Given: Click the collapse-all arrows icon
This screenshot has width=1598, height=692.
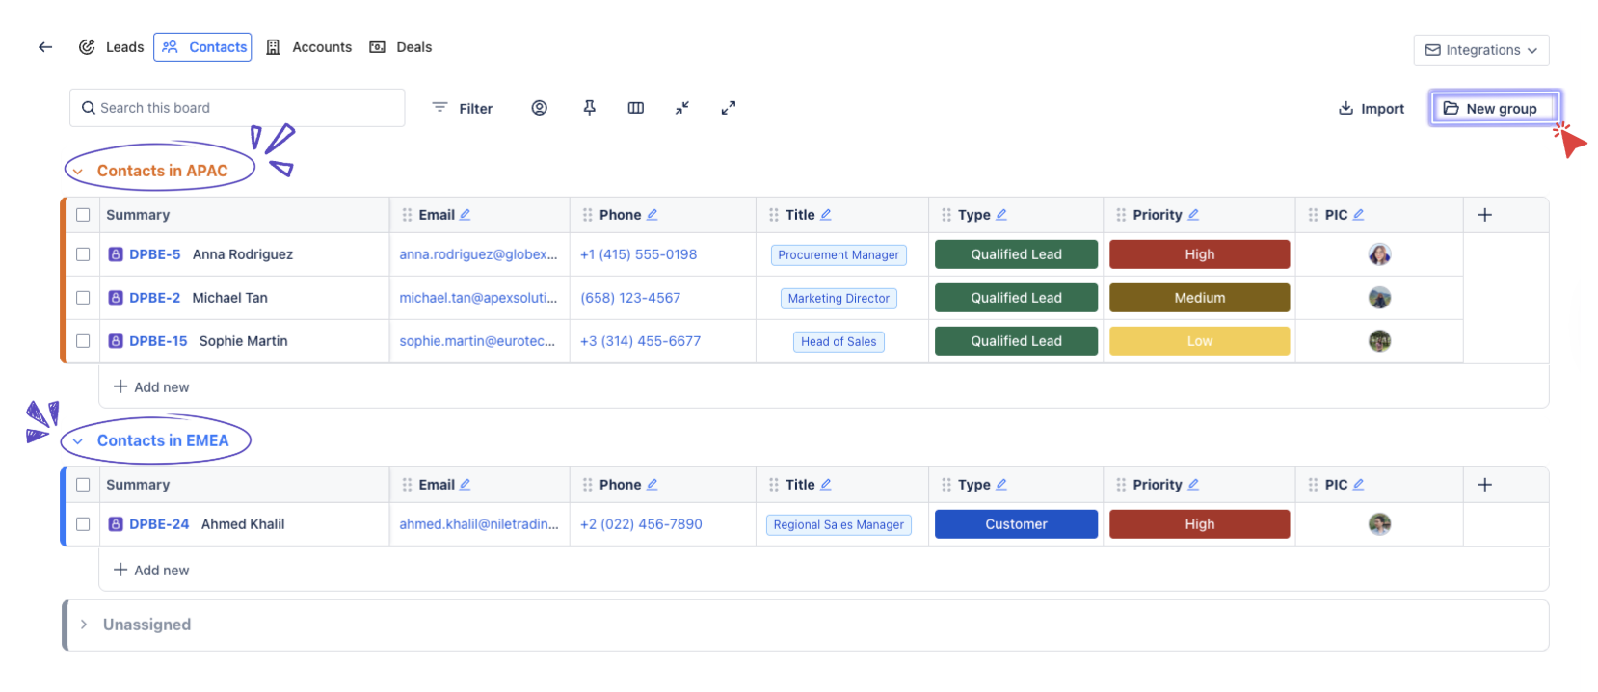Looking at the screenshot, I should coord(682,108).
